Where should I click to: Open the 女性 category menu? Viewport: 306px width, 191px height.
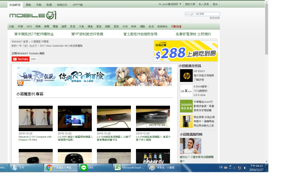pyautogui.click(x=125, y=26)
